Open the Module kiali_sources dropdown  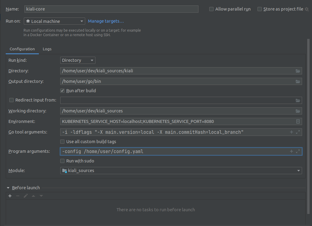tap(181, 171)
